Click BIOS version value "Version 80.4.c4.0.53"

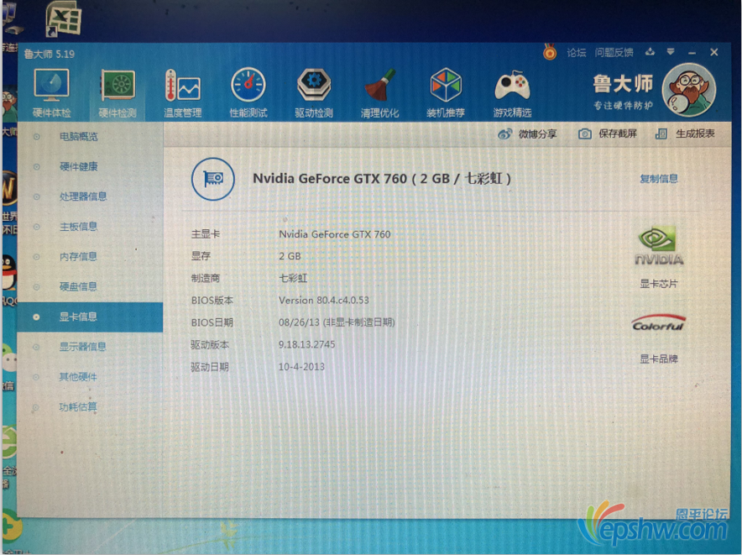tap(324, 301)
